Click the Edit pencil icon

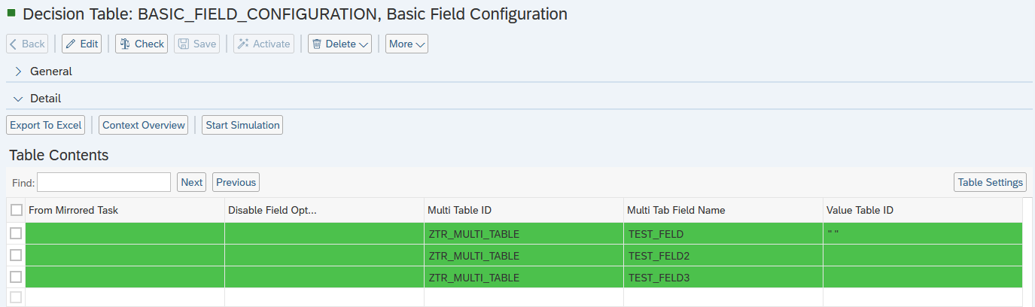71,44
